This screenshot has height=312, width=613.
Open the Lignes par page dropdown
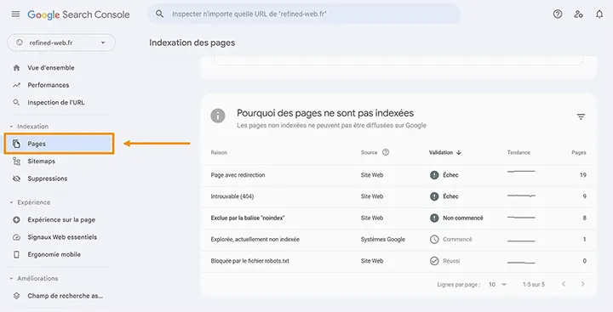tap(497, 284)
